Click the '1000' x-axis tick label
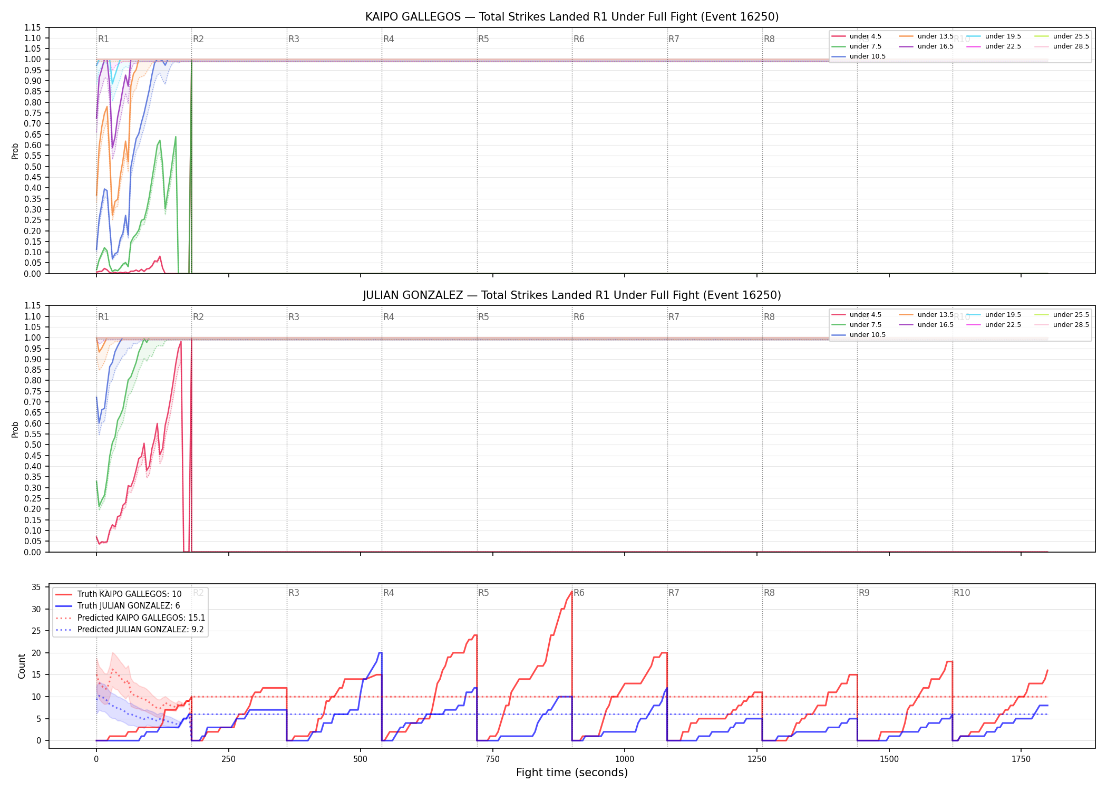The width and height of the screenshot is (1107, 791). (625, 759)
